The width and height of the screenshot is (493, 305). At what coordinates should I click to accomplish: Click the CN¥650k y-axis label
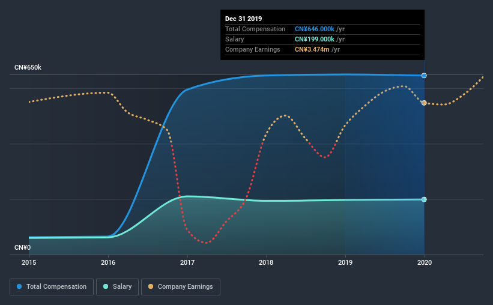(28, 68)
